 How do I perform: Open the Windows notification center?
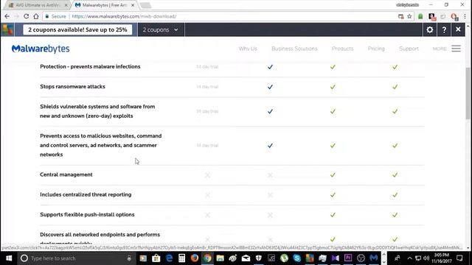tap(459, 258)
